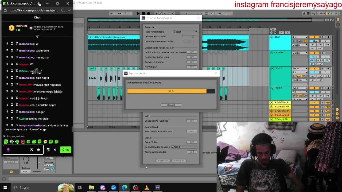Click Edit for Ajustes del encoder
Image resolution: width=342 pixels, height=192 pixels.
click(192, 152)
